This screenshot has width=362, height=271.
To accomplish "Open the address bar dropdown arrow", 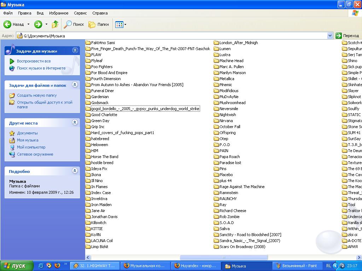I will coord(330,36).
